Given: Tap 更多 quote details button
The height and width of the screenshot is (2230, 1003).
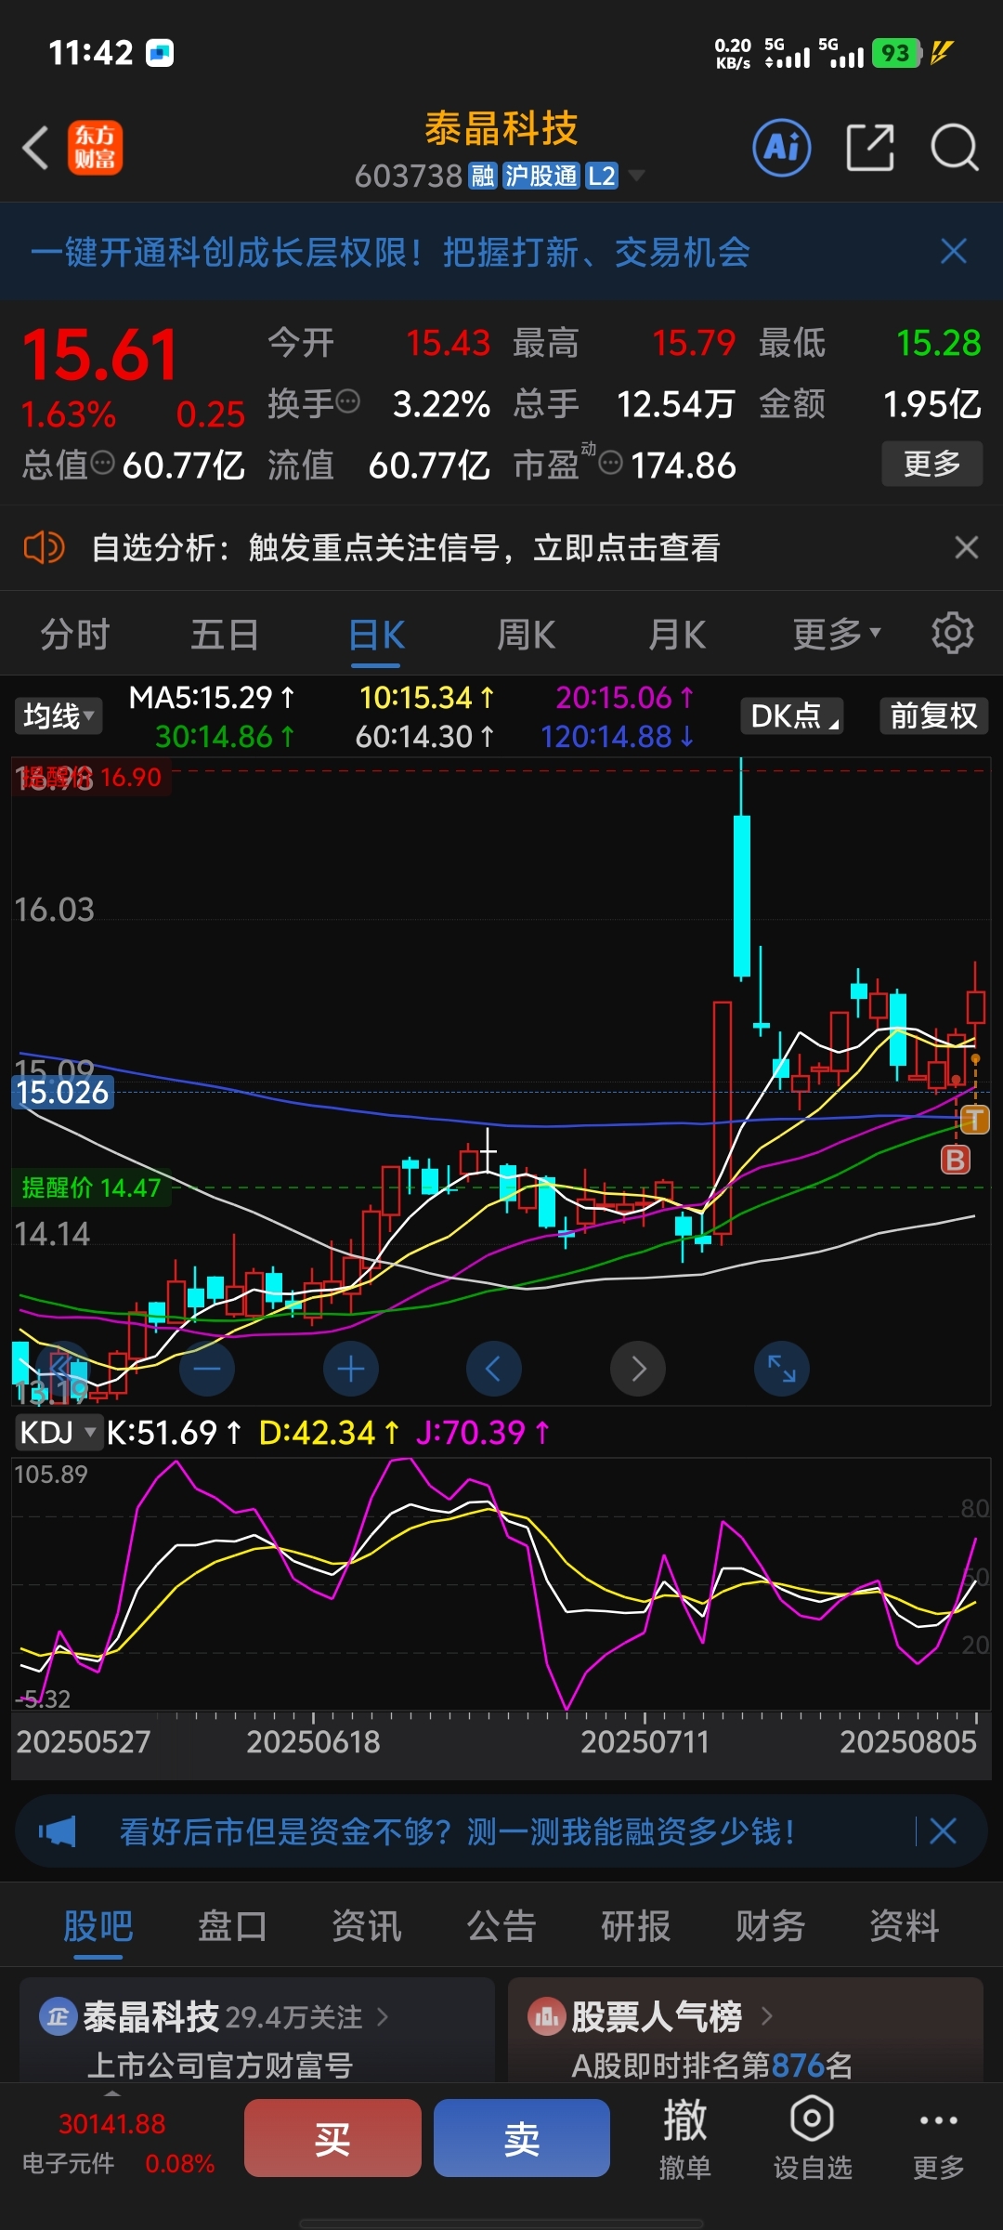Looking at the screenshot, I should pos(932,463).
